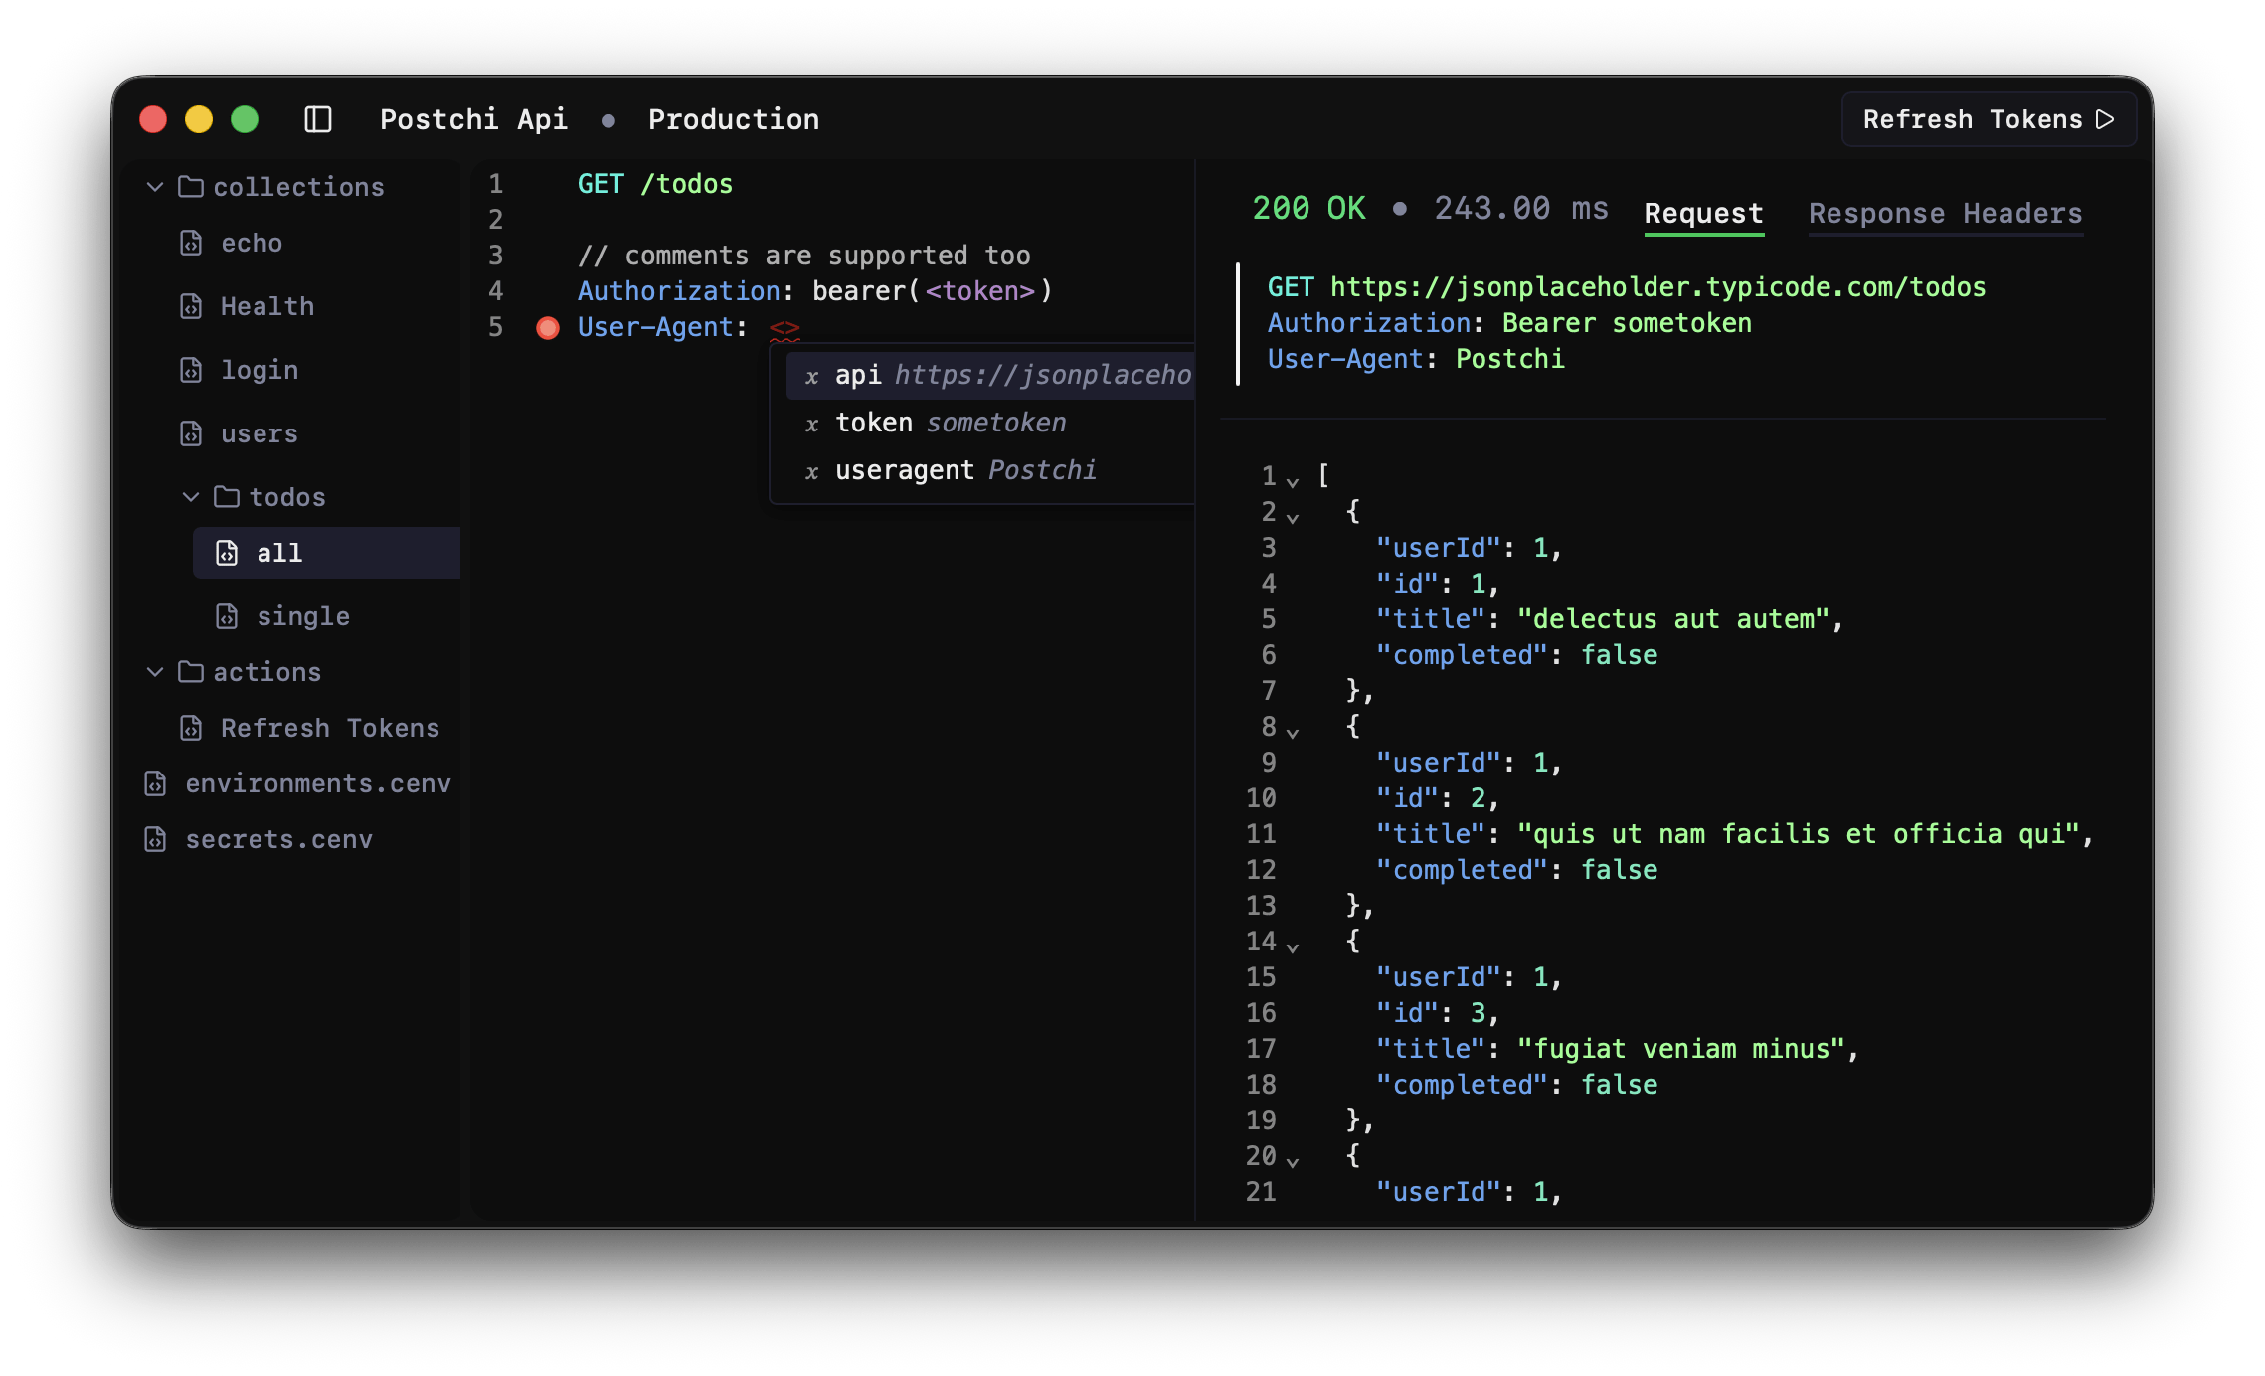Collapse the collapsed collections folder chevron
2265x1376 pixels.
click(155, 187)
